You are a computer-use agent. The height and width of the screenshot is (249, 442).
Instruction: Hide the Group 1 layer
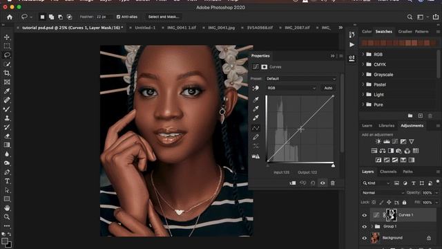[x=364, y=226]
